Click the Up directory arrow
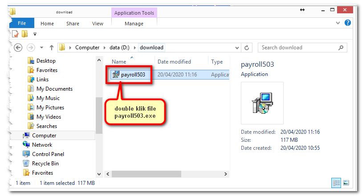This screenshot has width=362, height=196. coord(52,48)
